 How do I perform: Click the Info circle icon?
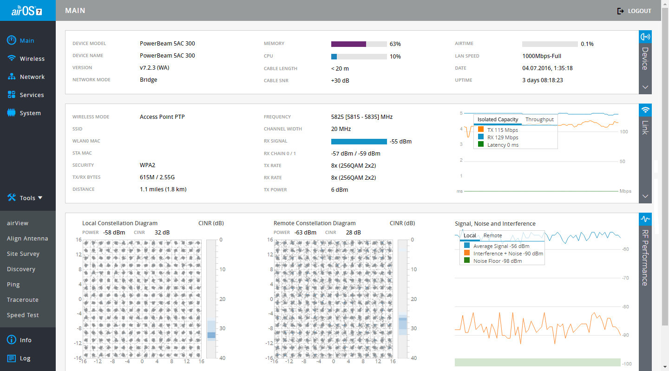(x=12, y=340)
